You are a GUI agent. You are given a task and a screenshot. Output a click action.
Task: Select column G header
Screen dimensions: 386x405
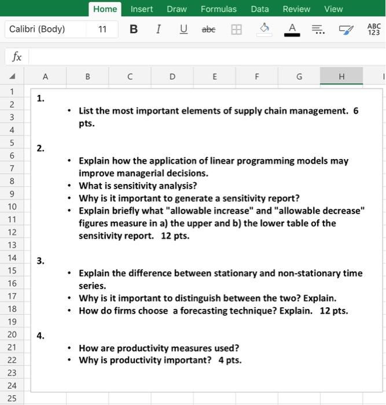(x=299, y=76)
